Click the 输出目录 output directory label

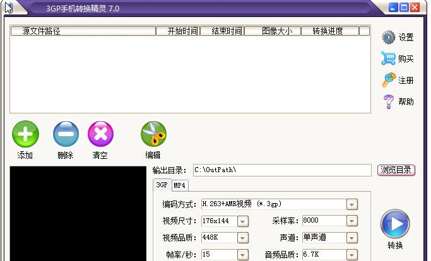point(169,170)
